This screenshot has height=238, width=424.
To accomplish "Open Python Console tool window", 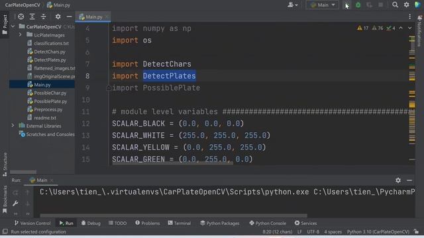I will tap(268, 223).
